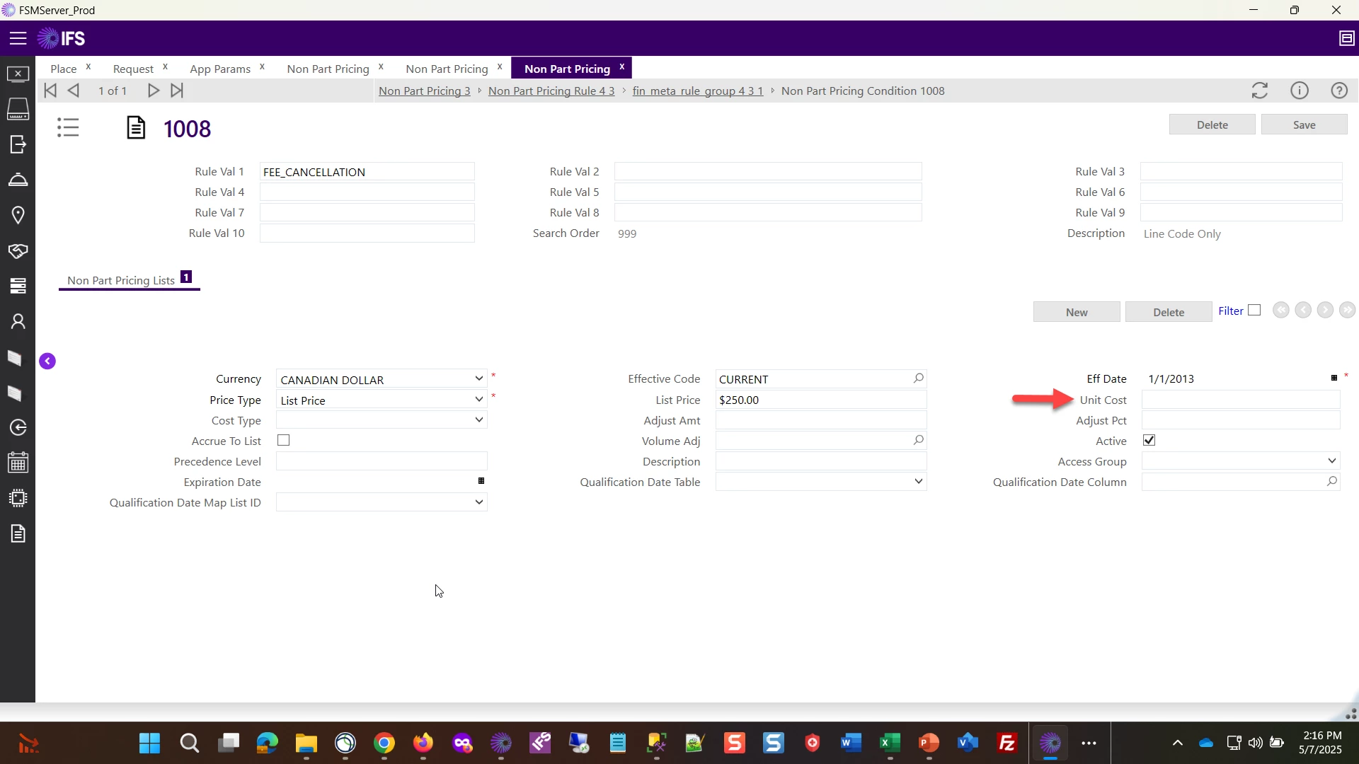The height and width of the screenshot is (764, 1359).
Task: Open the information icon
Action: click(x=1300, y=91)
